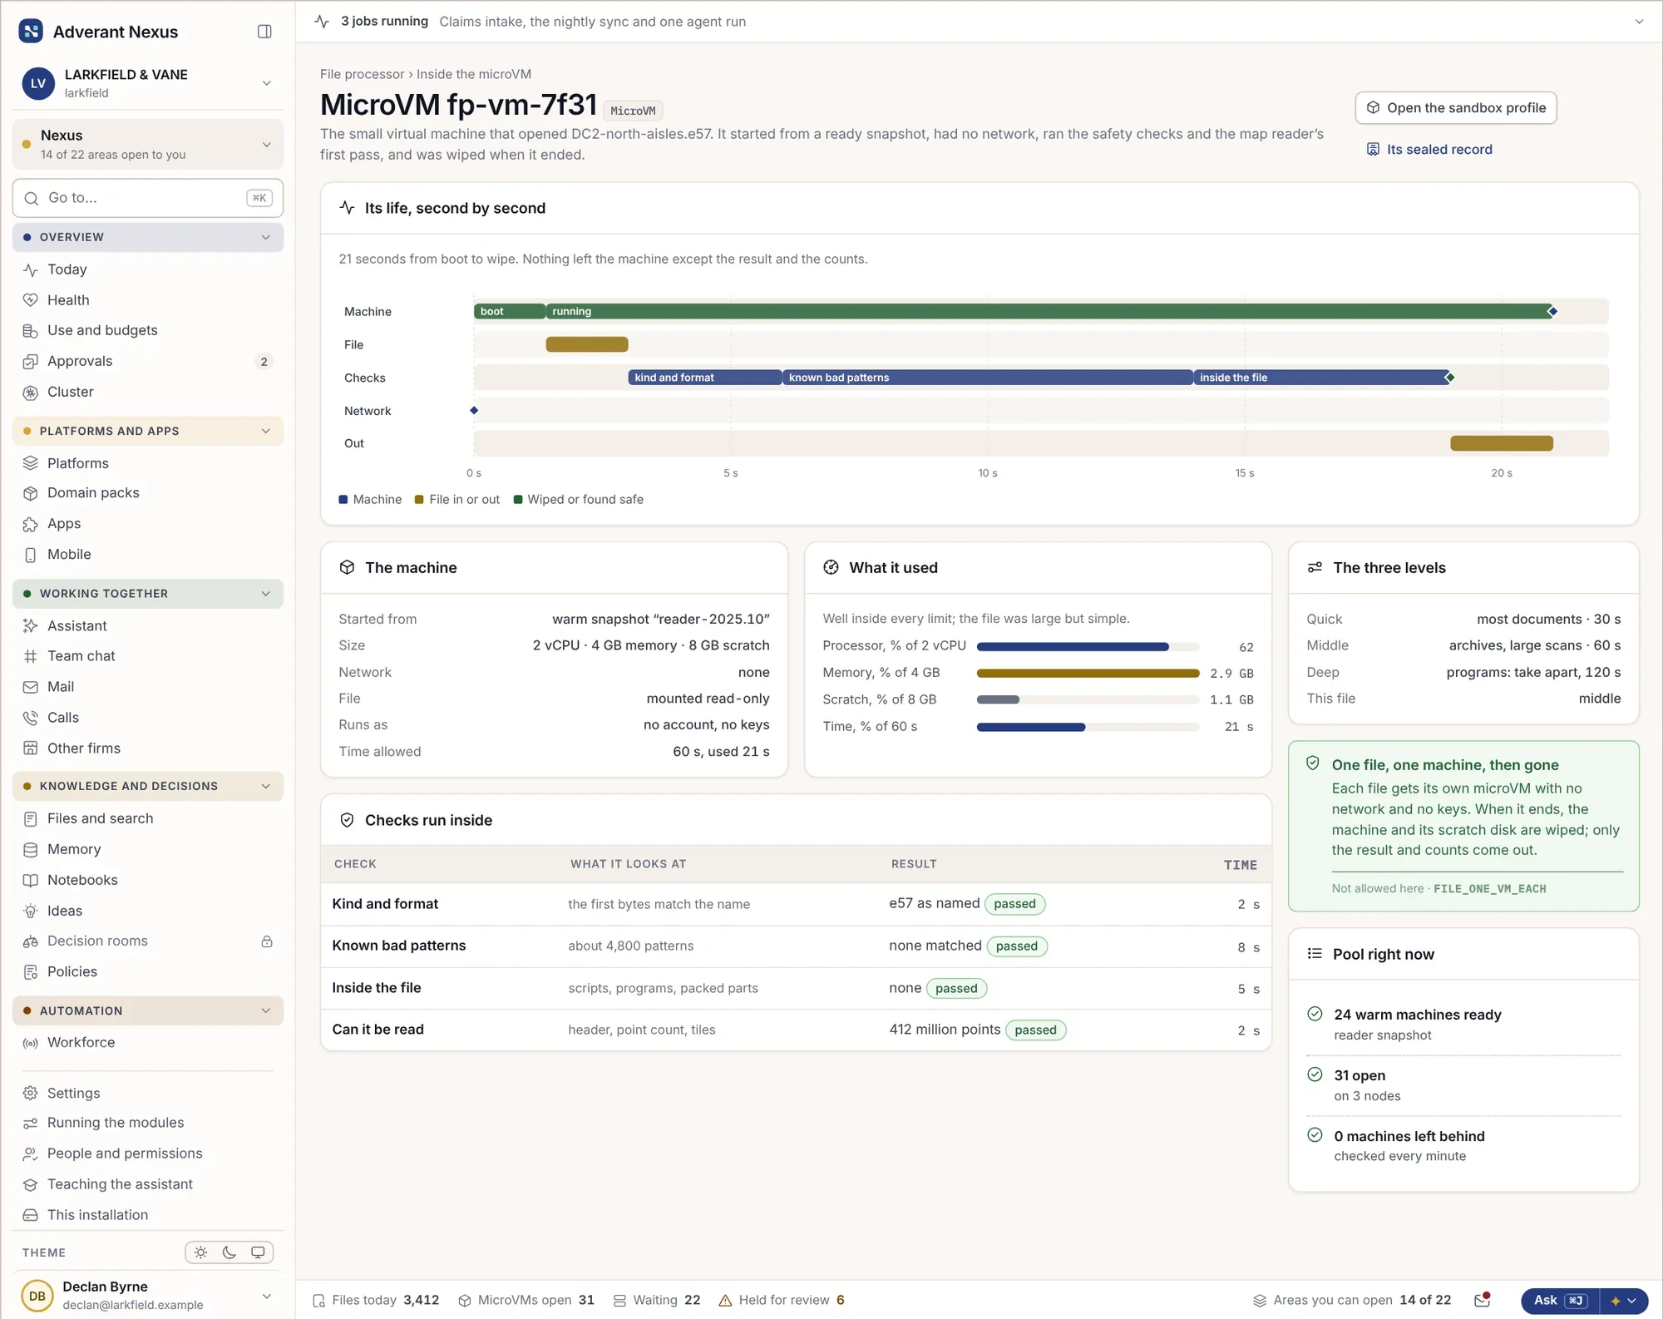Go to Approvals in sidebar
The width and height of the screenshot is (1663, 1319).
pyautogui.click(x=148, y=362)
